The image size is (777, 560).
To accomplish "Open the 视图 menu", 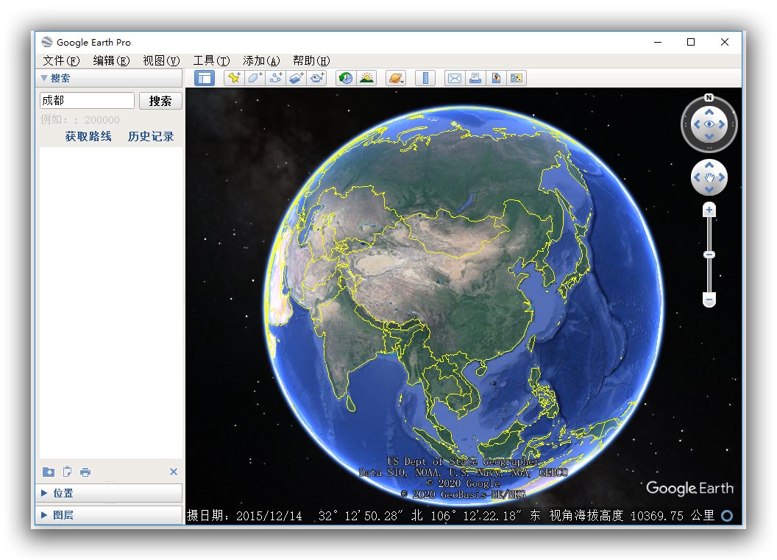I will click(160, 60).
